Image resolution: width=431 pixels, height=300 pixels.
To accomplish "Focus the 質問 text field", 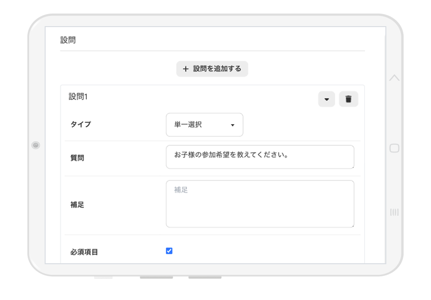I will [x=259, y=157].
